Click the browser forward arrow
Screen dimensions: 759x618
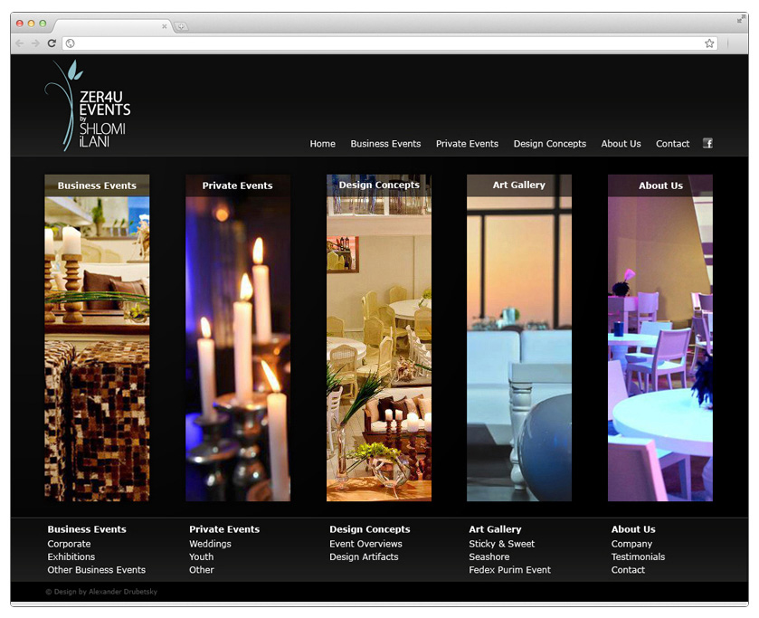click(34, 43)
